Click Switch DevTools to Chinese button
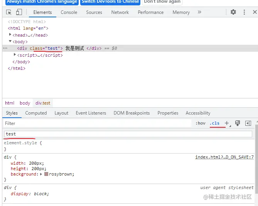The height and width of the screenshot is (206, 258). click(x=110, y=2)
